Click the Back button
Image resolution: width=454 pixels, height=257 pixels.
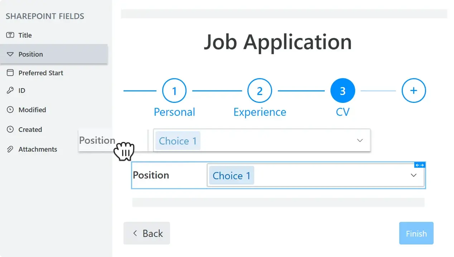tap(146, 233)
